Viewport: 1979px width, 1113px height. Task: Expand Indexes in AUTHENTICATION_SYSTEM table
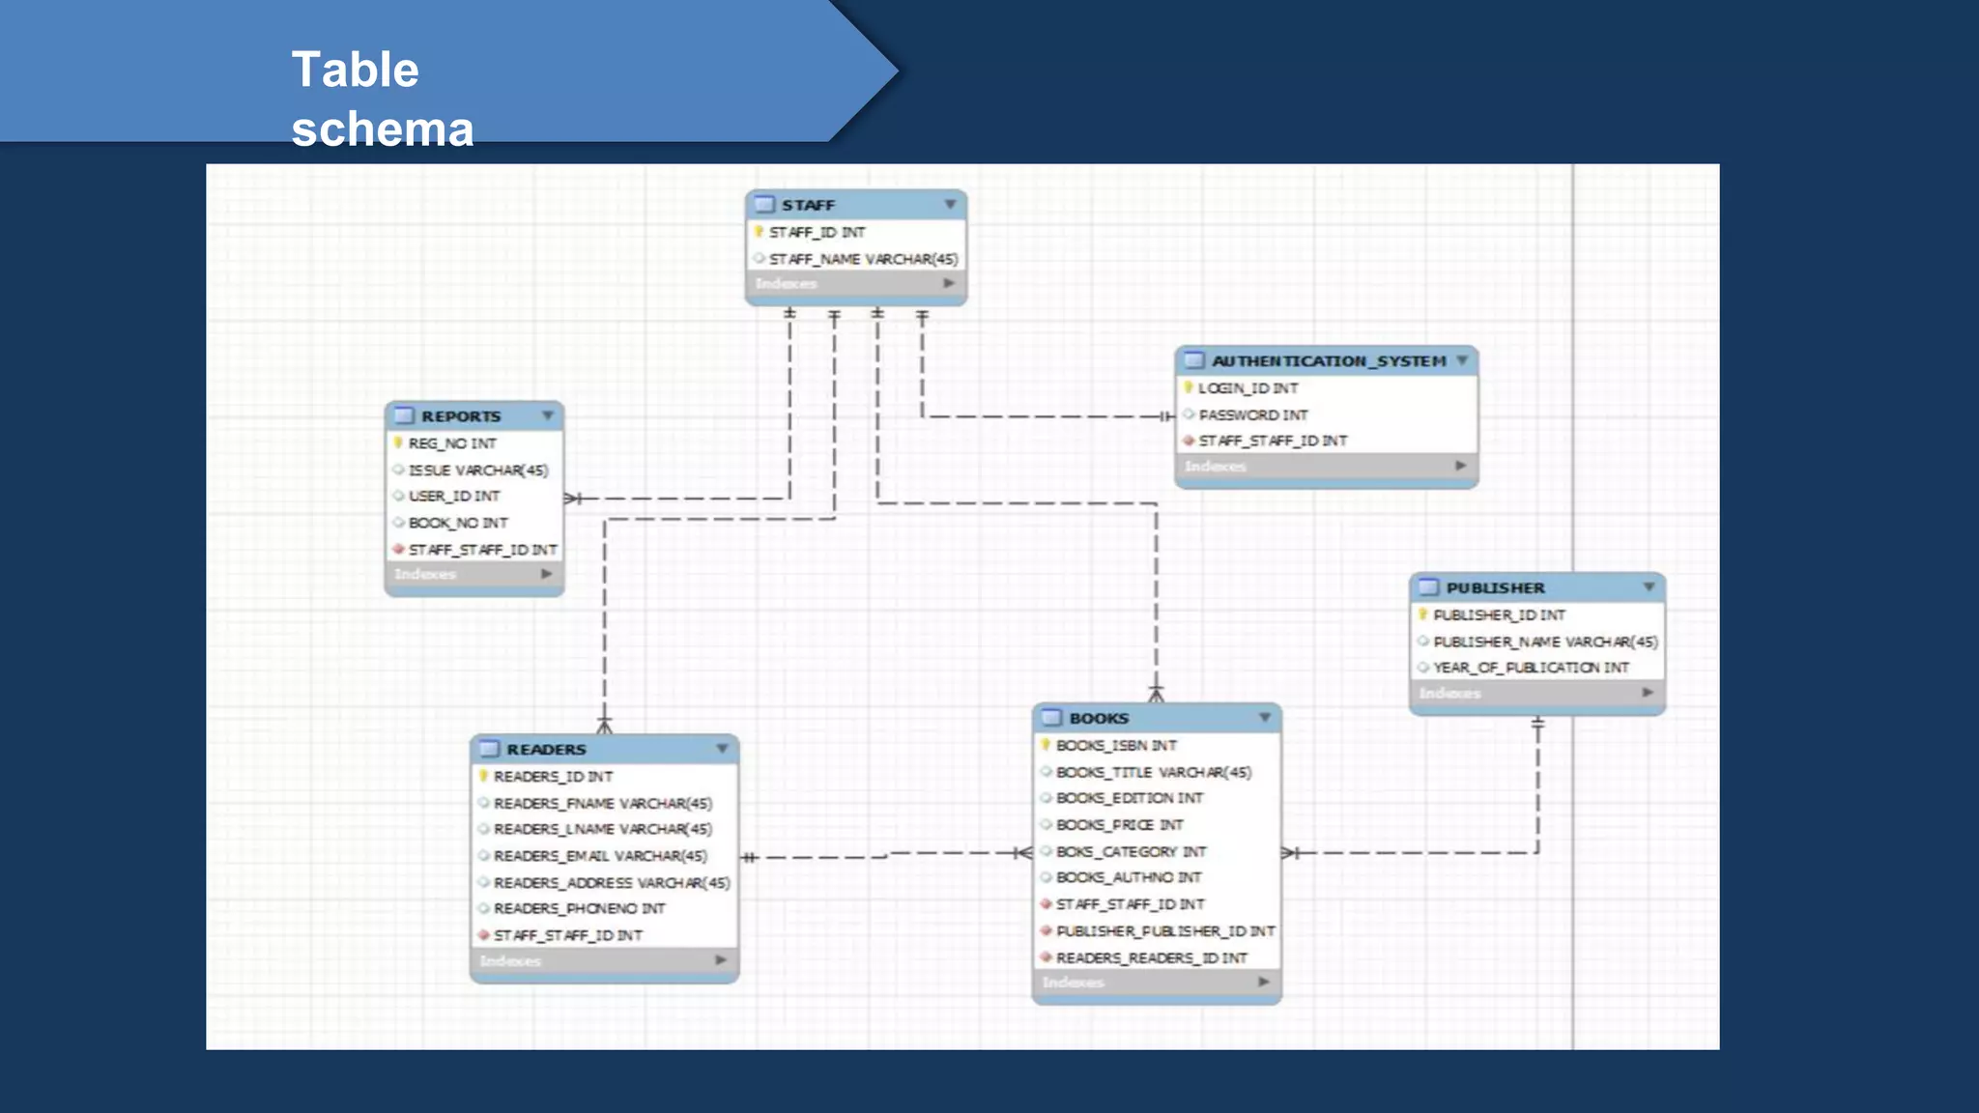(x=1460, y=466)
